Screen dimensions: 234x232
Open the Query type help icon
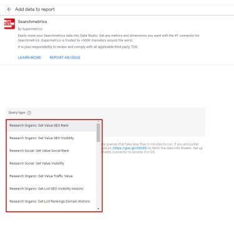pyautogui.click(x=29, y=113)
